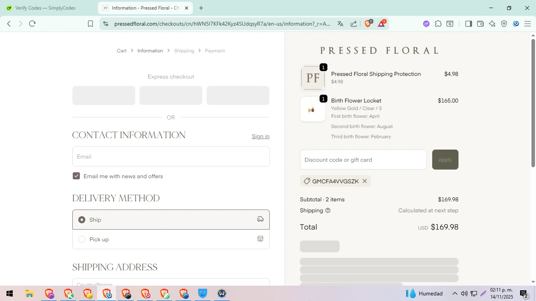The image size is (536, 301).
Task: Focus the Email input field
Action: click(171, 156)
